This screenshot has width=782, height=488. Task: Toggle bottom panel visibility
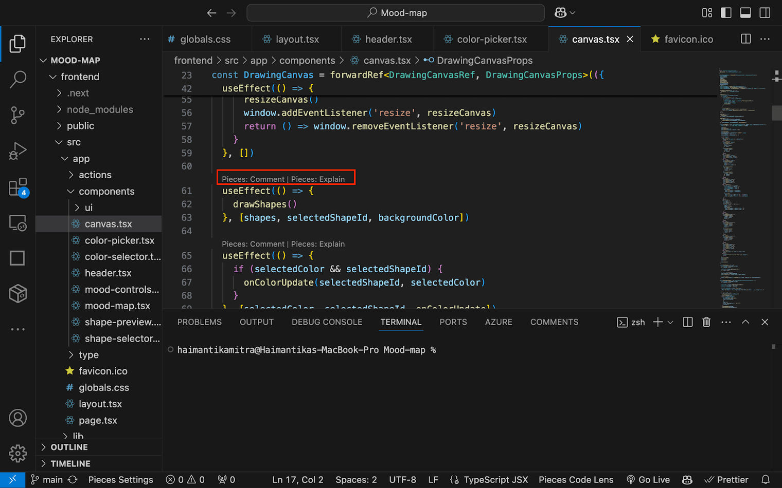click(745, 13)
